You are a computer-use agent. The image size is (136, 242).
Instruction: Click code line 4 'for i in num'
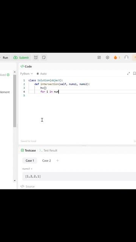[x=49, y=92]
